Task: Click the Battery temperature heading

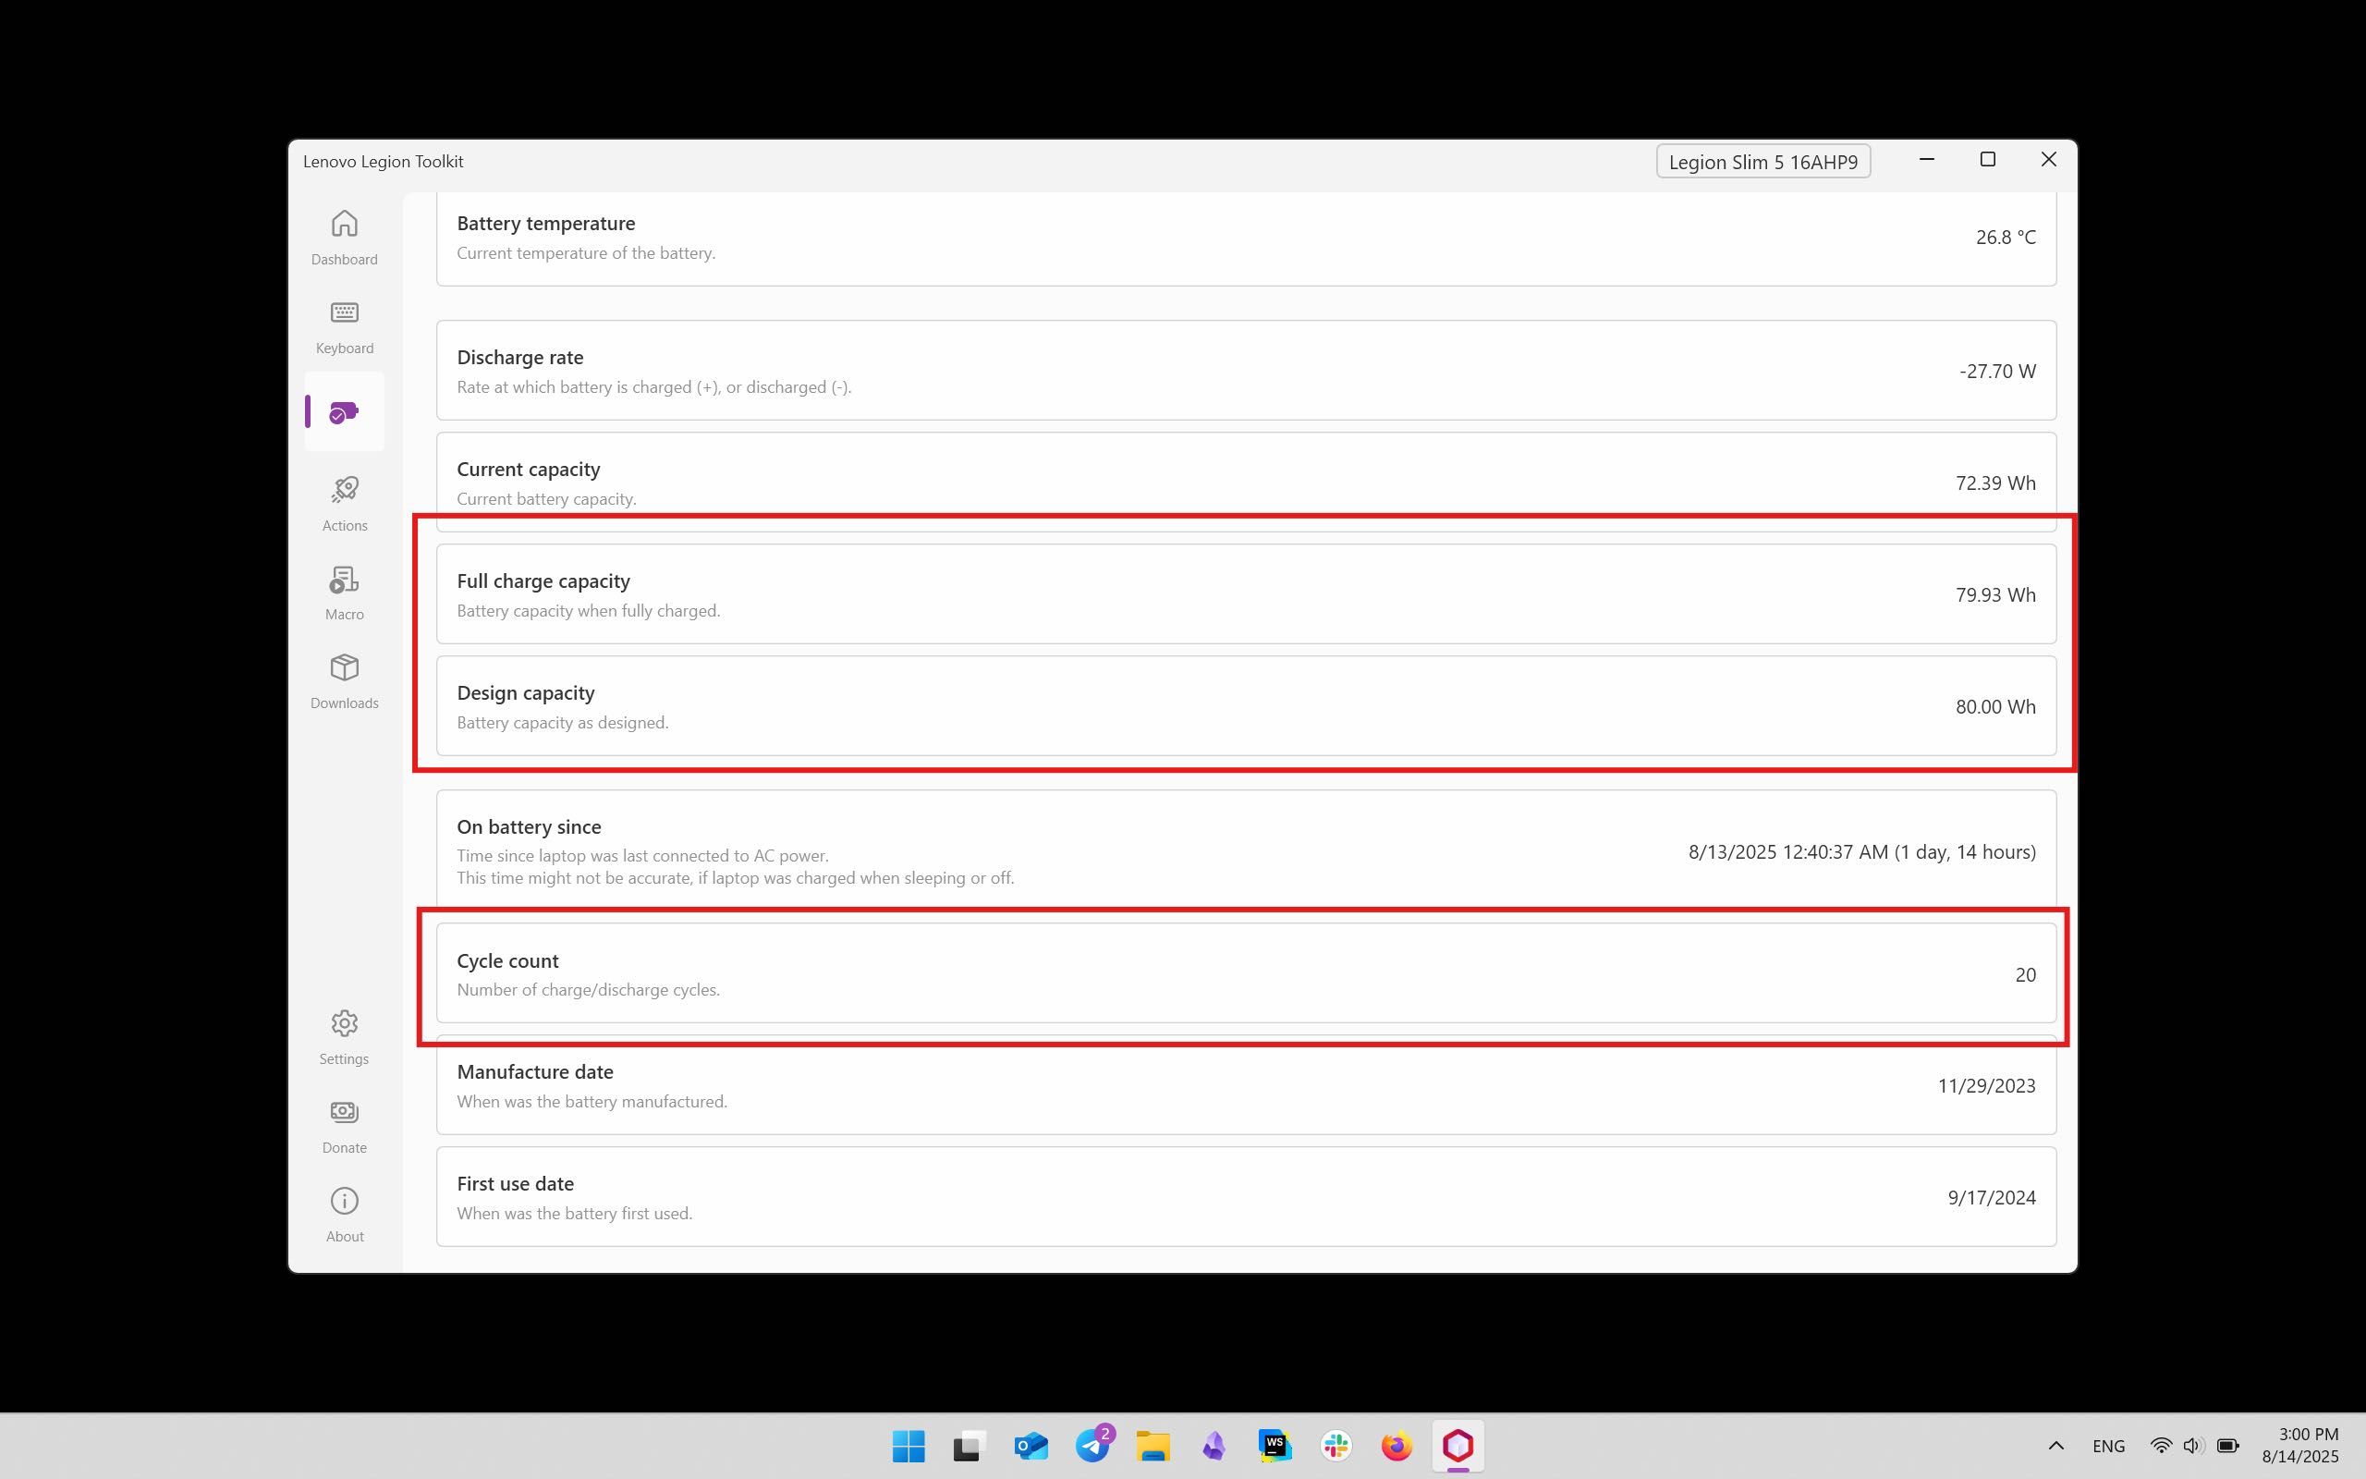Action: click(545, 223)
